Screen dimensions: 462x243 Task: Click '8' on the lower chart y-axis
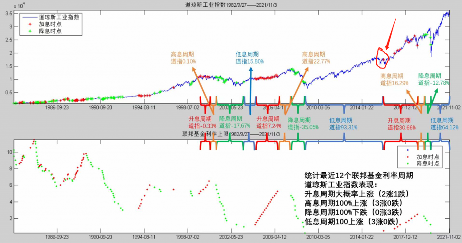pos(11,169)
